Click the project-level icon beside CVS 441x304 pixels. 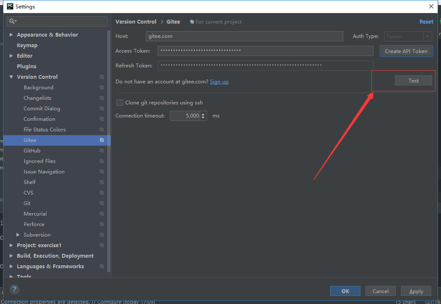[102, 193]
